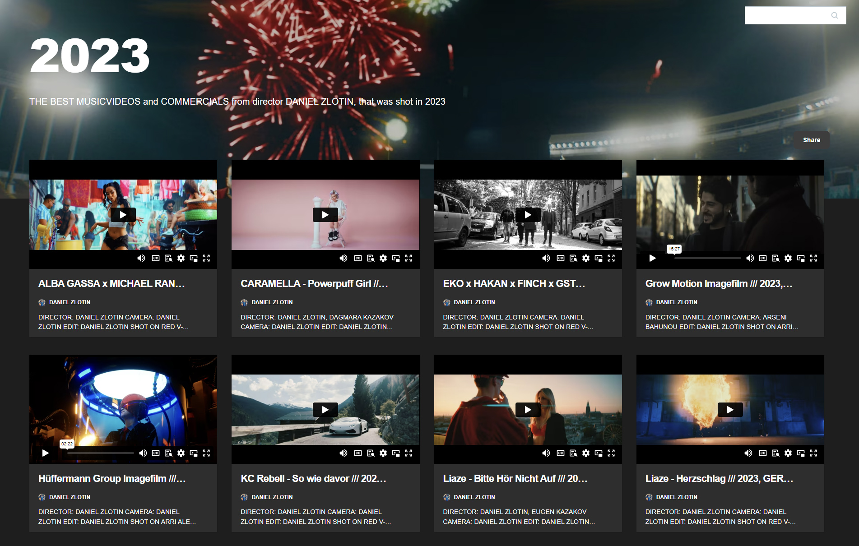Open the Grow Motion Imagefilm title link

coord(719,283)
